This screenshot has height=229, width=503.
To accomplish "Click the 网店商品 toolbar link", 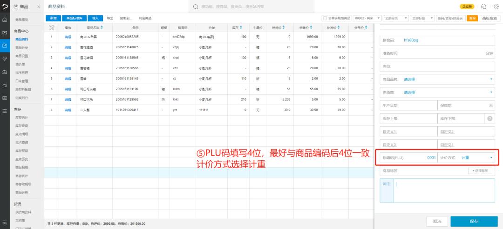I will [145, 18].
